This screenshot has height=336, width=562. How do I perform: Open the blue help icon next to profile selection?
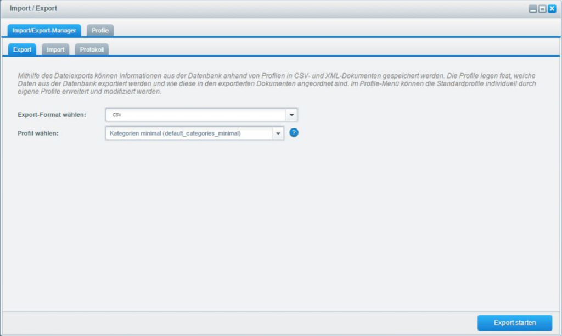(294, 133)
